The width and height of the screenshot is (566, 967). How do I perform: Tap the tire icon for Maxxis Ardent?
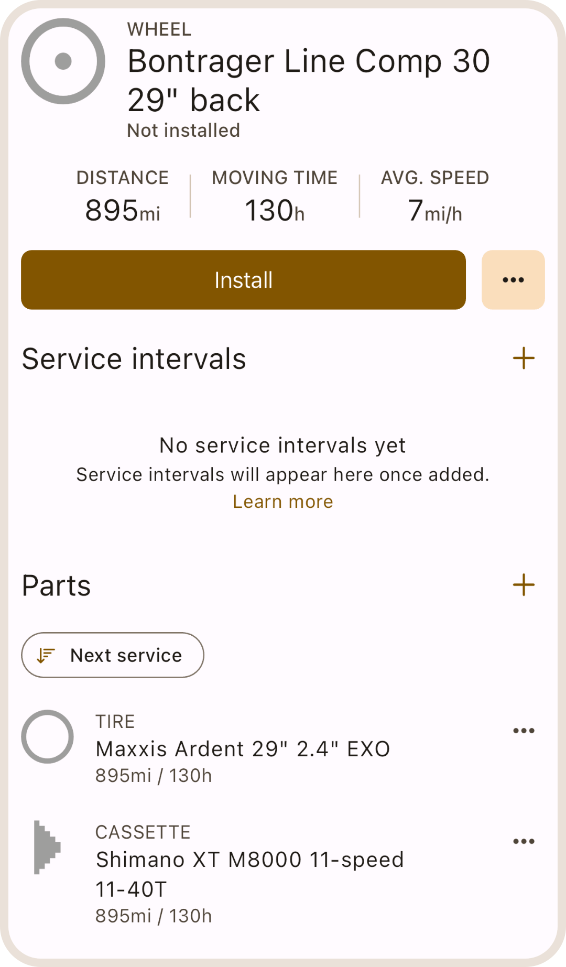(47, 736)
